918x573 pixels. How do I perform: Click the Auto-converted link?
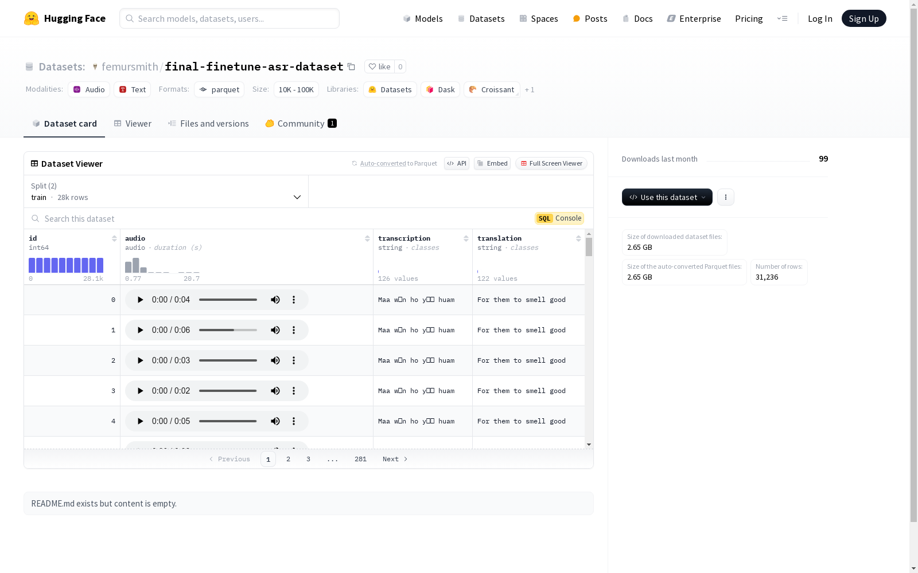(383, 163)
